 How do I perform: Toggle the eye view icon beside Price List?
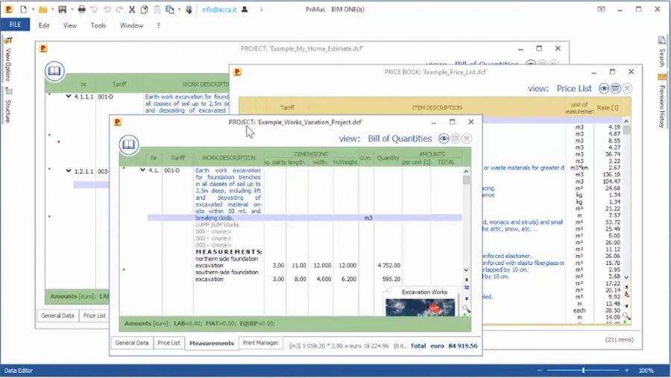click(x=604, y=88)
